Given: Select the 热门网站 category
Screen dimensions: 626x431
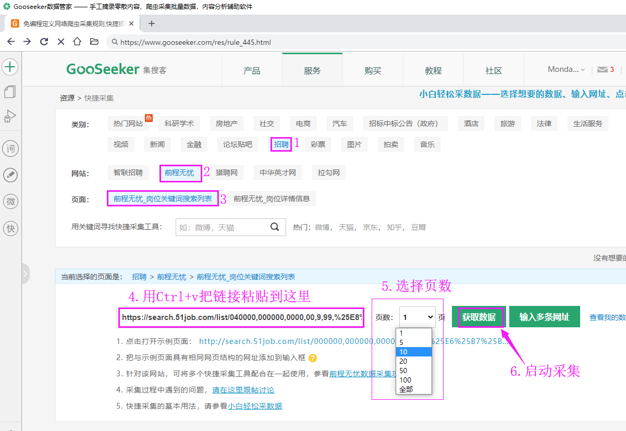Looking at the screenshot, I should point(128,124).
